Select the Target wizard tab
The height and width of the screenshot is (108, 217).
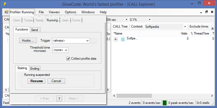point(28,20)
